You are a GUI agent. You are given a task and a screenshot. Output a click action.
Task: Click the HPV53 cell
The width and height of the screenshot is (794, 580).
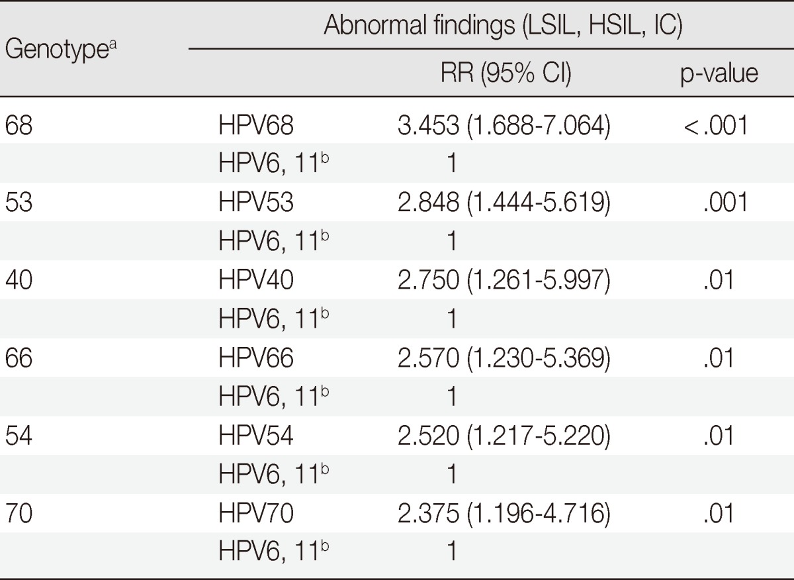click(x=256, y=203)
